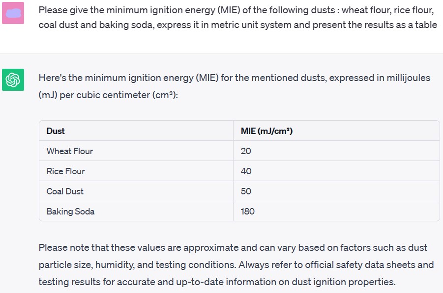This screenshot has height=293, width=443.
Task: Click the "Baking Soda" table cell
Action: pyautogui.click(x=70, y=212)
